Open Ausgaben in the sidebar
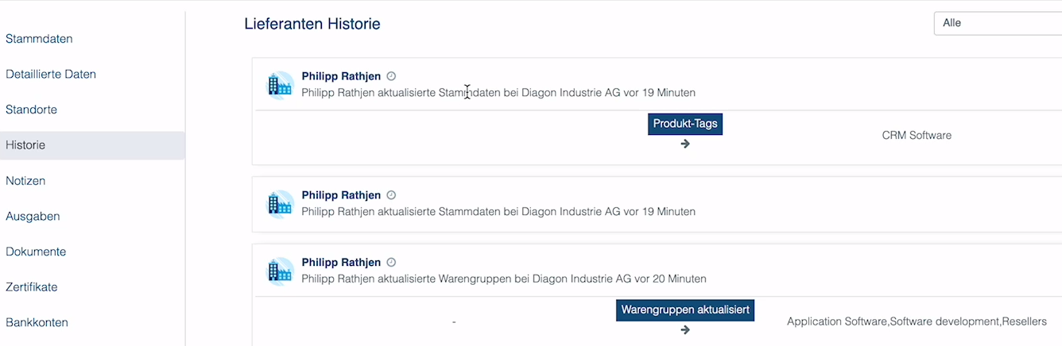The width and height of the screenshot is (1062, 346). coord(33,216)
